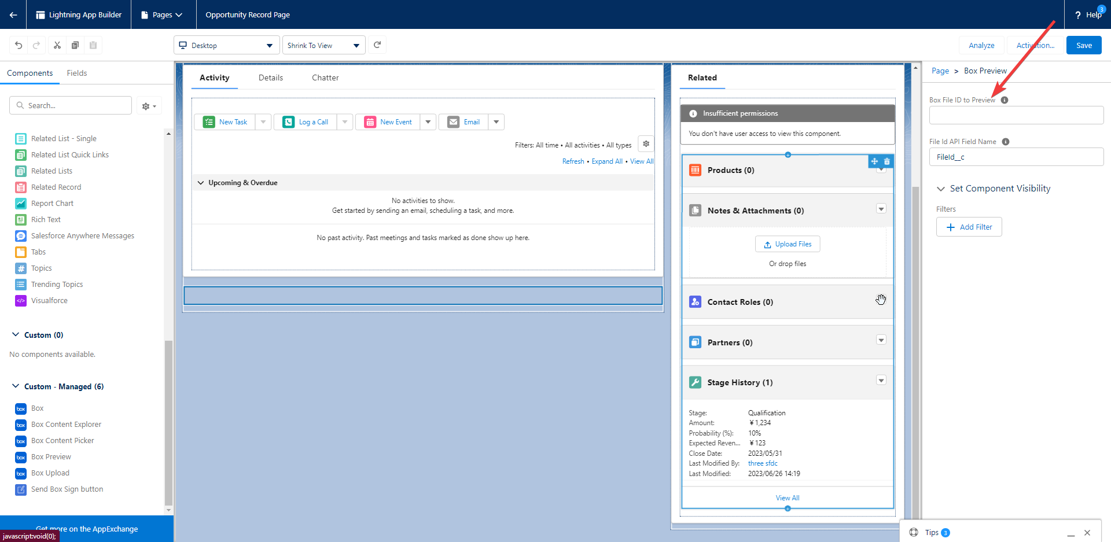Screen dimensions: 1111x542
Task: Click Expand All link
Action: click(607, 161)
